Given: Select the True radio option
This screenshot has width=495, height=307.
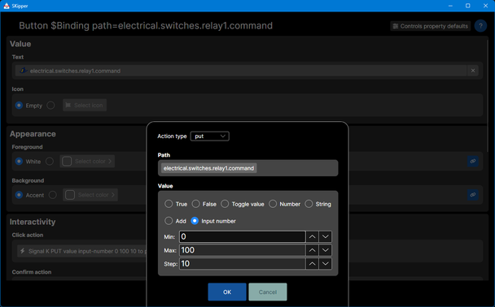Looking at the screenshot, I should pyautogui.click(x=169, y=204).
